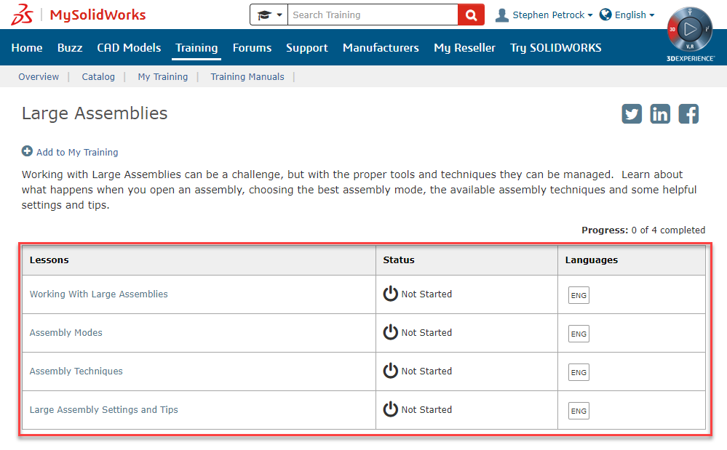Click the red search magnifier button
727x450 pixels.
tap(471, 15)
